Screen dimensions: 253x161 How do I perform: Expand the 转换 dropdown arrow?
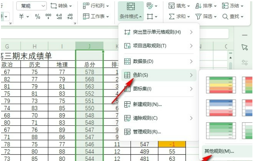pos(71,6)
